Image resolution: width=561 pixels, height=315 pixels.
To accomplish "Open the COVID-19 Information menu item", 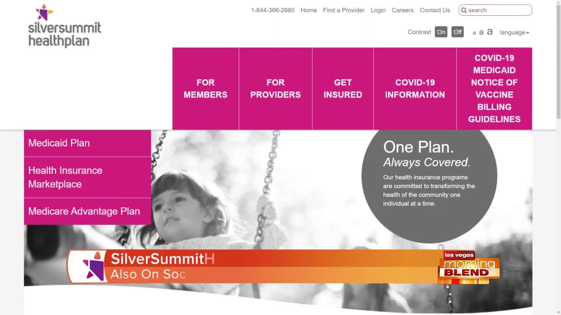I will point(415,88).
